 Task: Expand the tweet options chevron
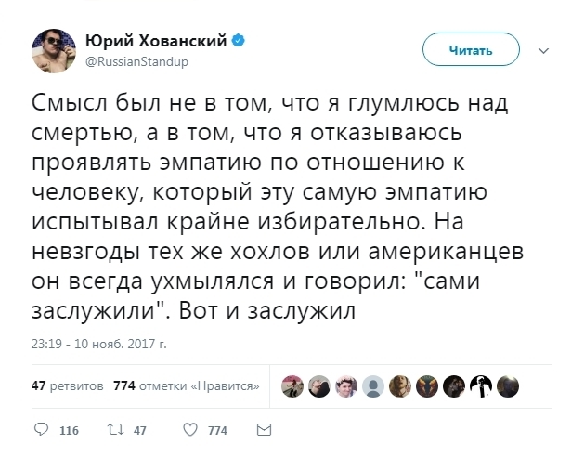click(543, 50)
